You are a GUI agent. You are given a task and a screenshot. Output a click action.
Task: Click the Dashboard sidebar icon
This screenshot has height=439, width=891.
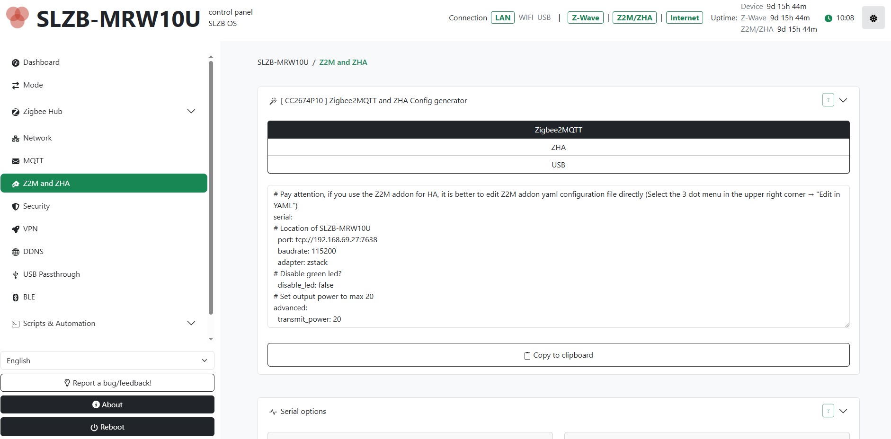[x=16, y=62]
